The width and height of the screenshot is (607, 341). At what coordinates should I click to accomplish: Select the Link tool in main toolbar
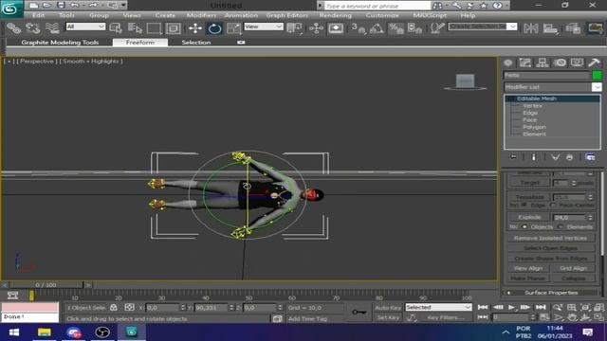pos(13,28)
